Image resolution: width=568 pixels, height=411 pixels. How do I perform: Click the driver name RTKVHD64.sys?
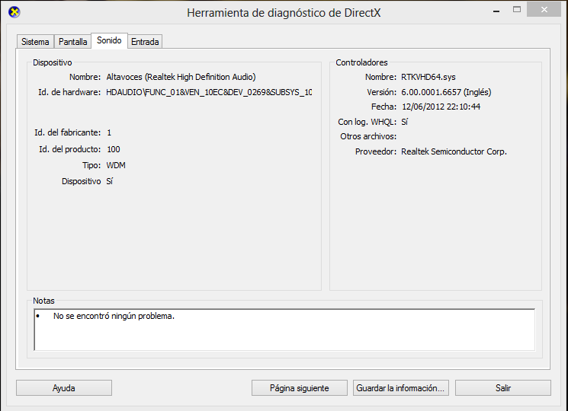[x=428, y=77]
